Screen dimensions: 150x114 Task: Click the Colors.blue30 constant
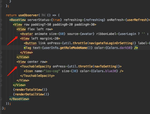coord(104,71)
